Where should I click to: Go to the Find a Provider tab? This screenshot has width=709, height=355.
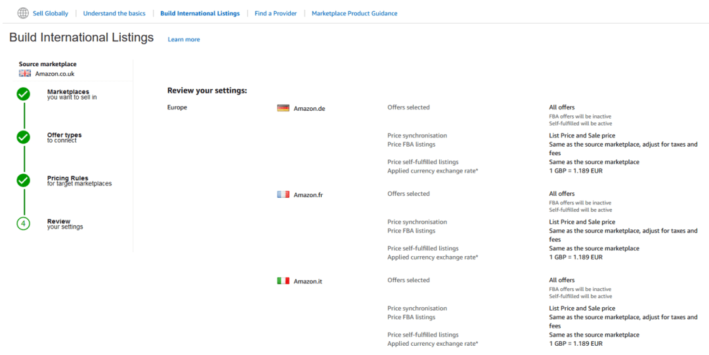(276, 13)
